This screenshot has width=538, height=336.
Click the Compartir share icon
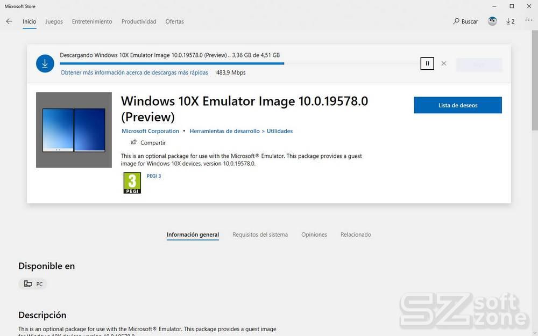click(133, 142)
